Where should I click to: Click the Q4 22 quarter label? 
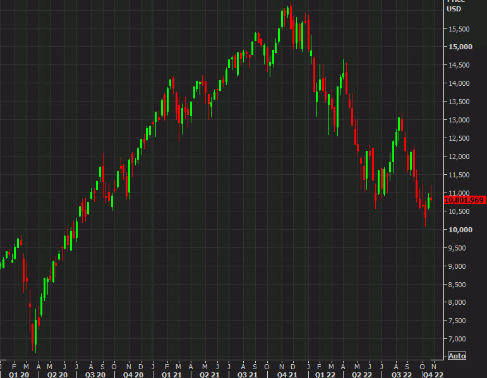tap(433, 375)
